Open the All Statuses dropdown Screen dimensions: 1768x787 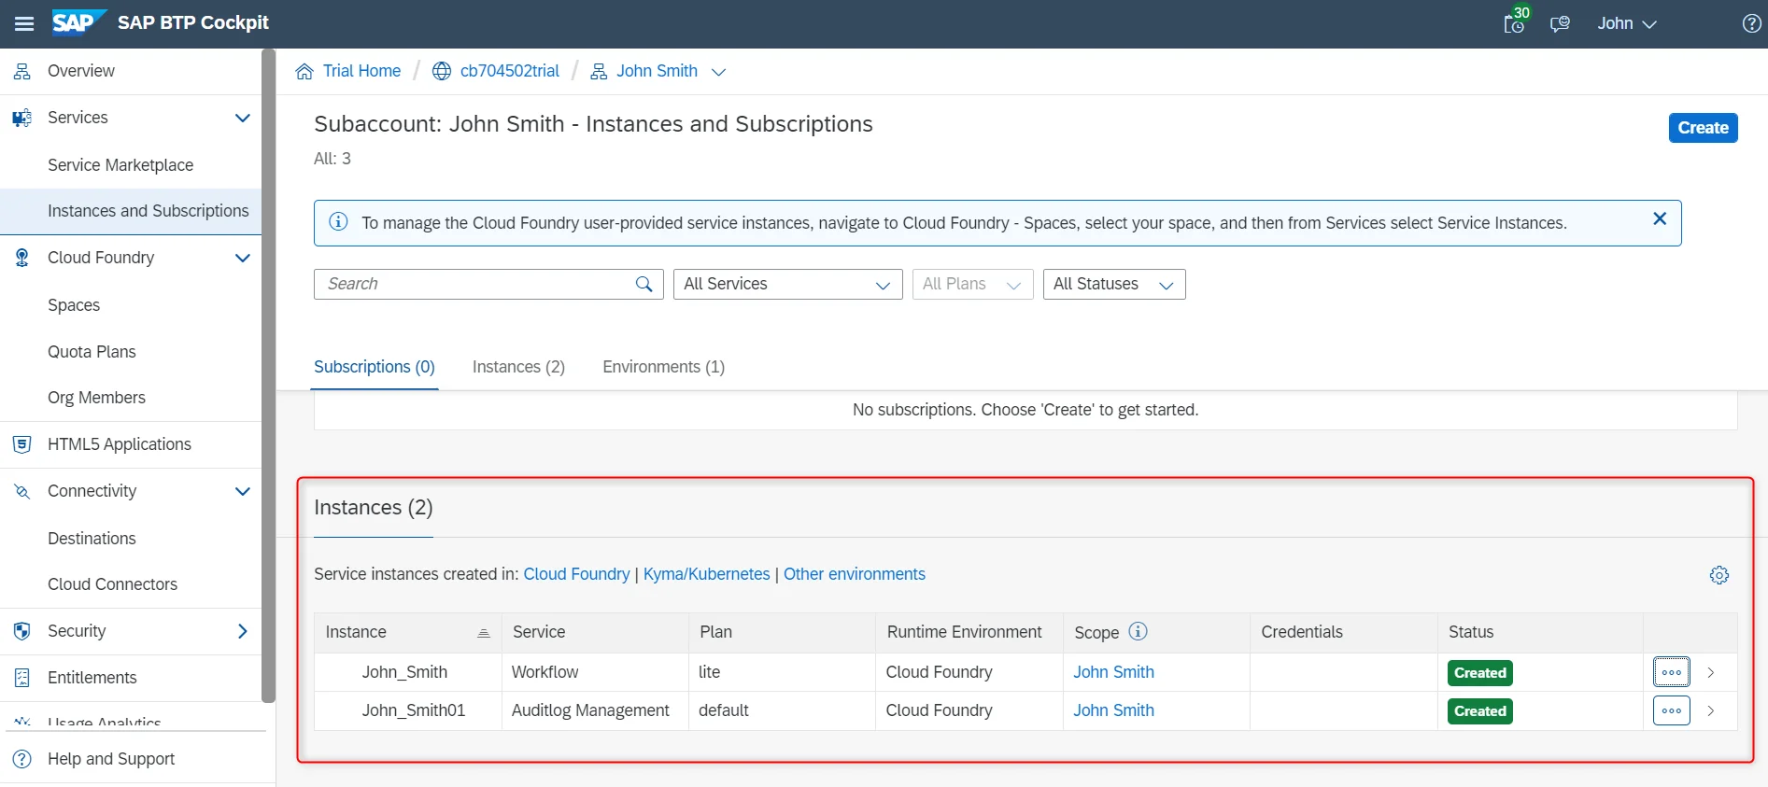point(1114,285)
